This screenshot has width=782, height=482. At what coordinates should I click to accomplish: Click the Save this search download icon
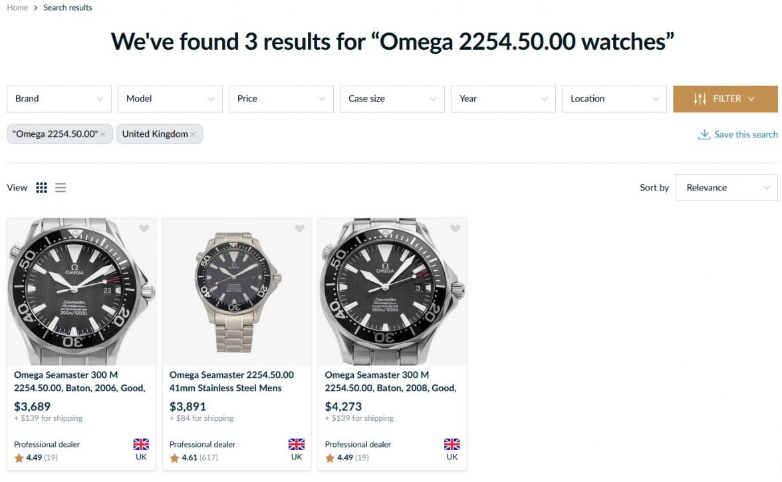coord(704,135)
